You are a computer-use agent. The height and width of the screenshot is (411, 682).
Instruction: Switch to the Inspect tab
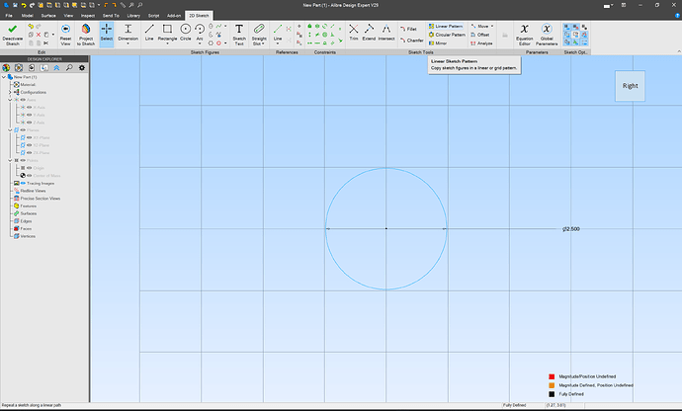tap(87, 15)
